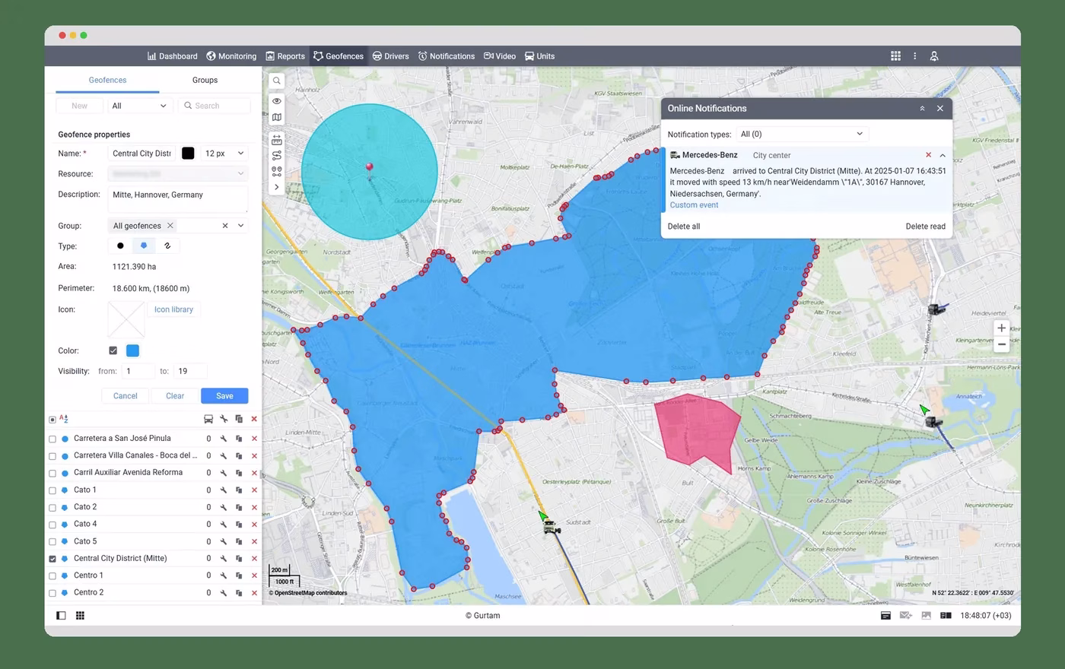Uncheck Central City District (Mitte) checkbox
This screenshot has width=1065, height=669.
pyautogui.click(x=52, y=559)
